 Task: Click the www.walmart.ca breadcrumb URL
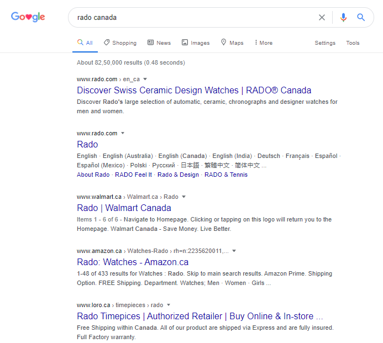coord(128,197)
